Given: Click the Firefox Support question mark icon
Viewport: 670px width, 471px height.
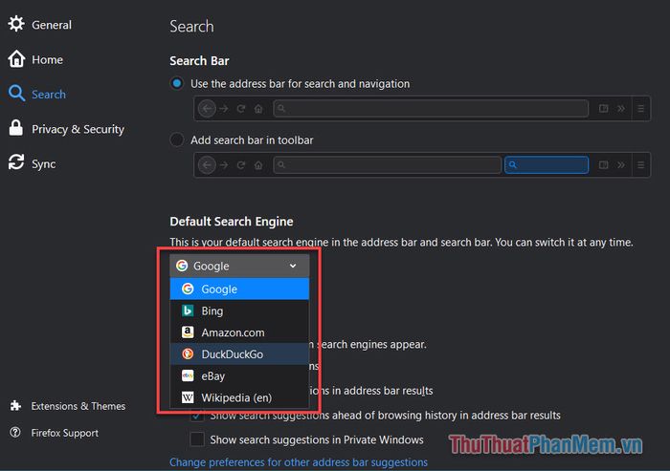Looking at the screenshot, I should (x=15, y=433).
